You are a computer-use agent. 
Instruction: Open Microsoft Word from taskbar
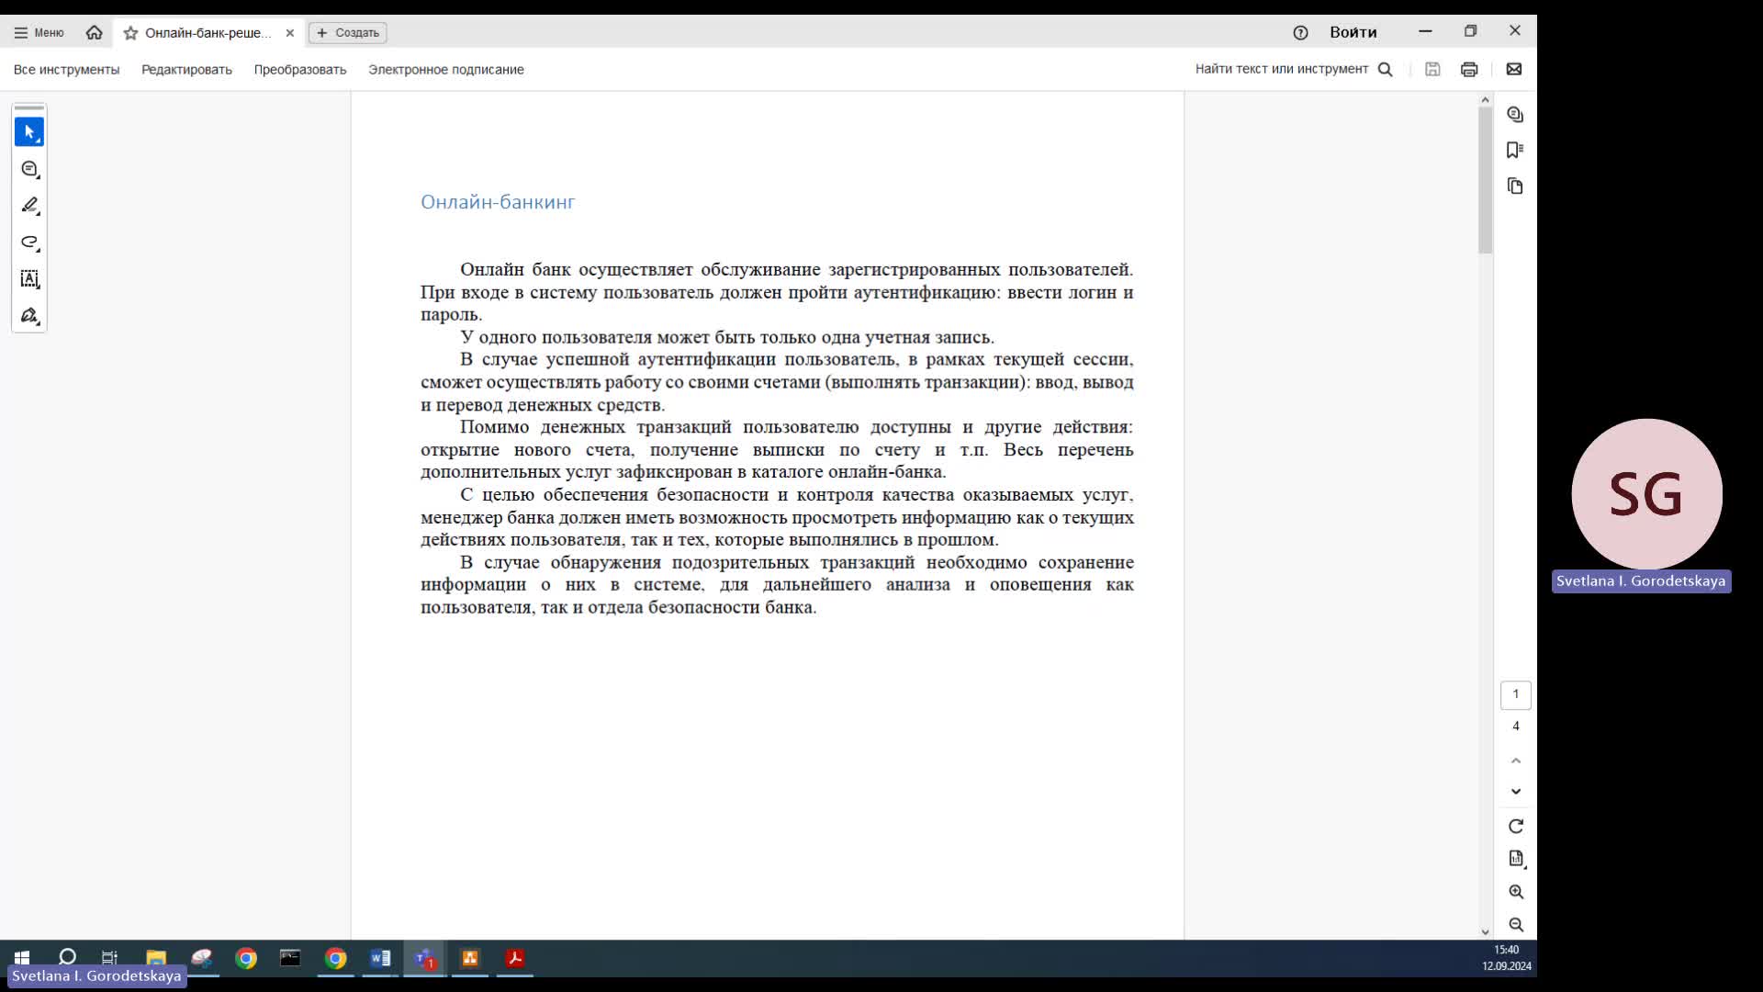tap(380, 958)
